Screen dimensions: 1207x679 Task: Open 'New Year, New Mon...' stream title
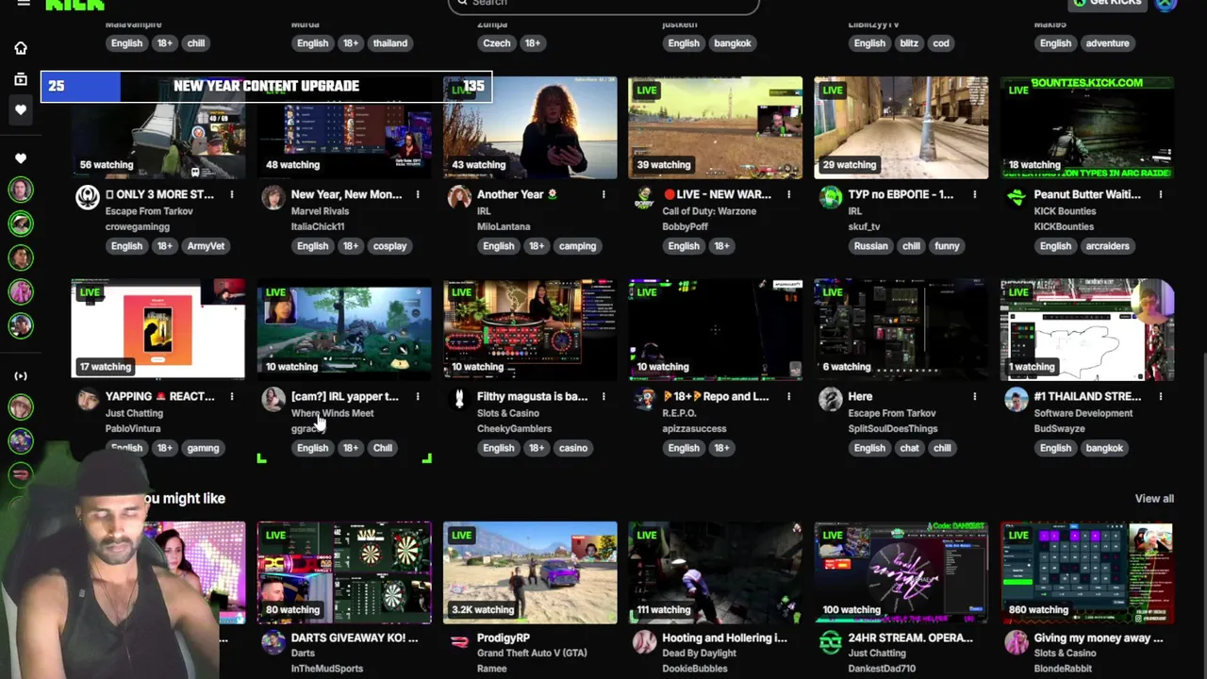346,194
